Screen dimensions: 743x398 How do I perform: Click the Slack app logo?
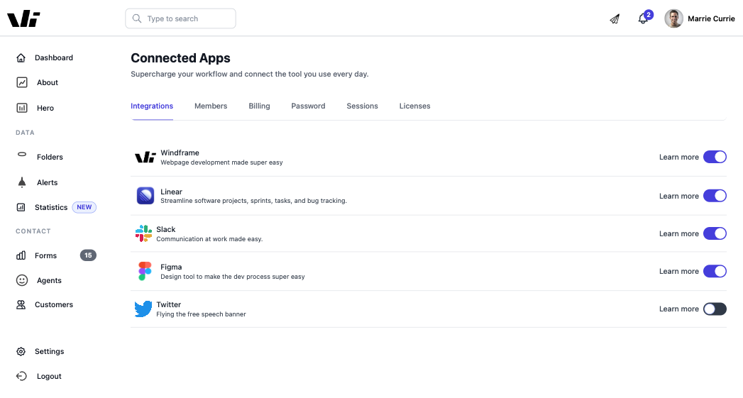[x=143, y=233]
